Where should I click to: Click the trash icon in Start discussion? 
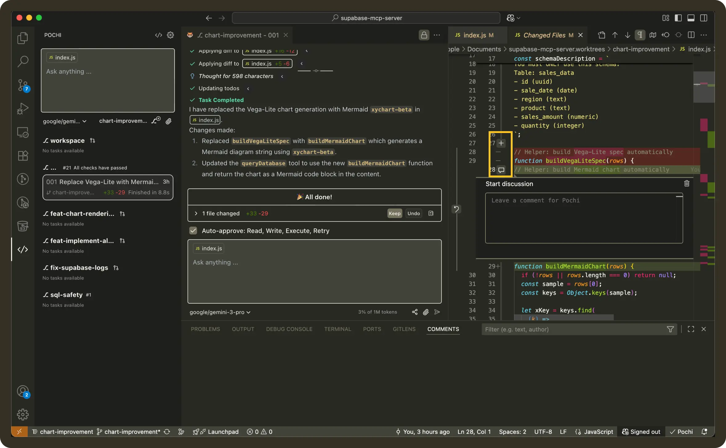pyautogui.click(x=687, y=184)
